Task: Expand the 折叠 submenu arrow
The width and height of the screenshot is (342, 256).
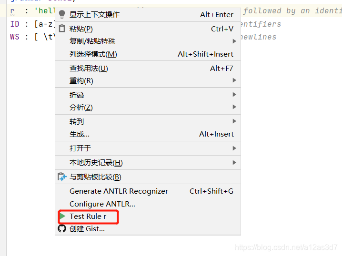Action: click(234, 95)
